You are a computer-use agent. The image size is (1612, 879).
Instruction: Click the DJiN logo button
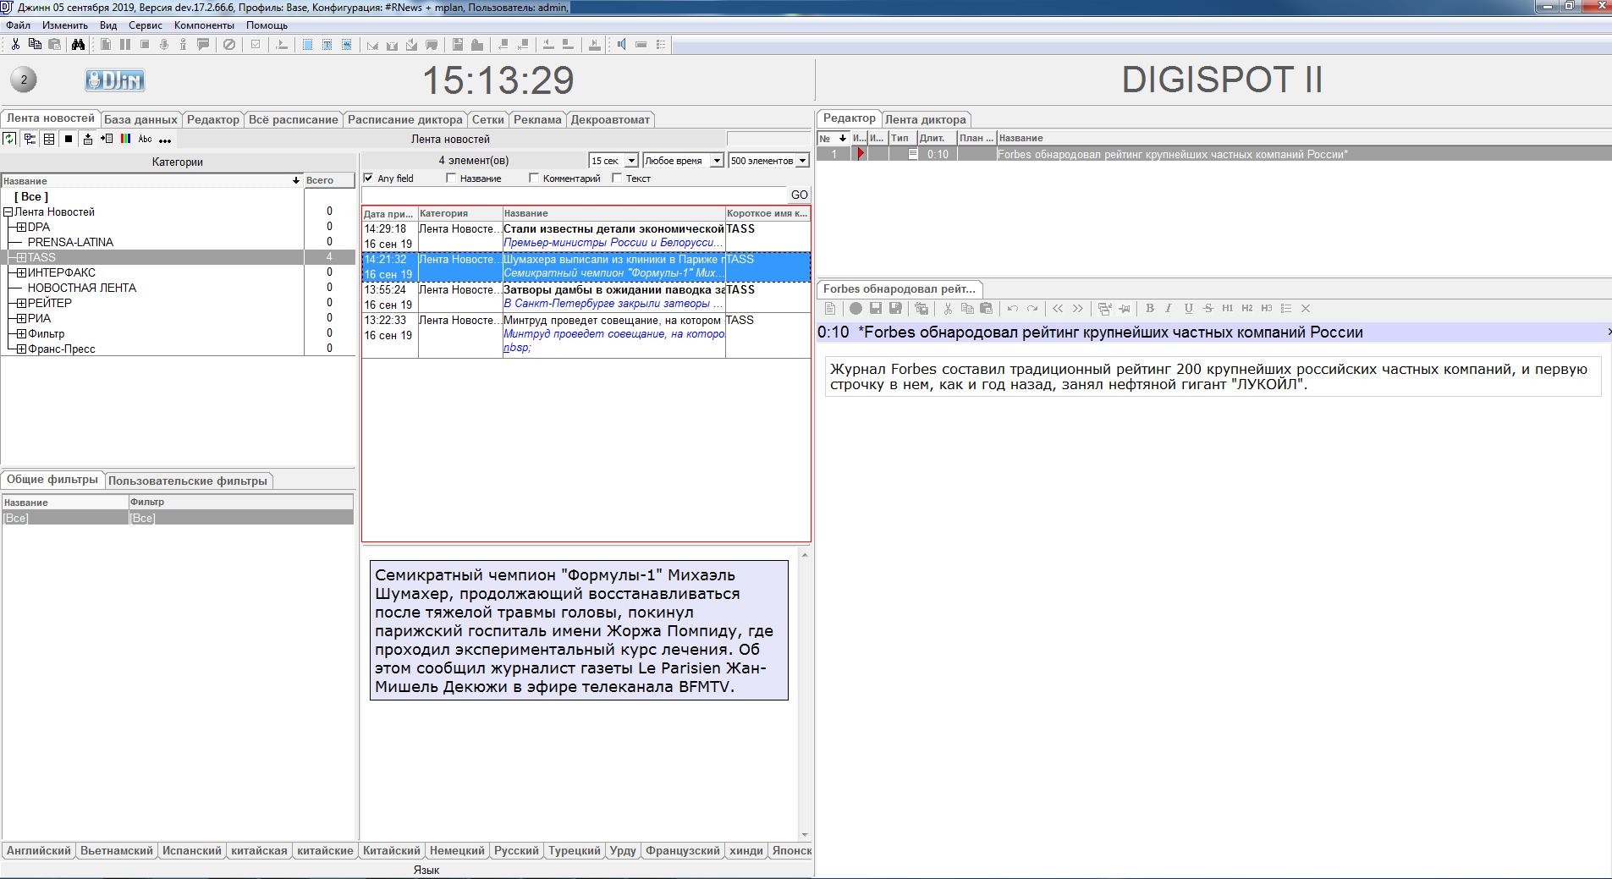(x=115, y=80)
